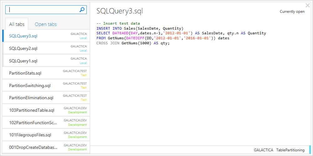Click the Currently open status label
This screenshot has width=313, height=156.
pos(292,12)
